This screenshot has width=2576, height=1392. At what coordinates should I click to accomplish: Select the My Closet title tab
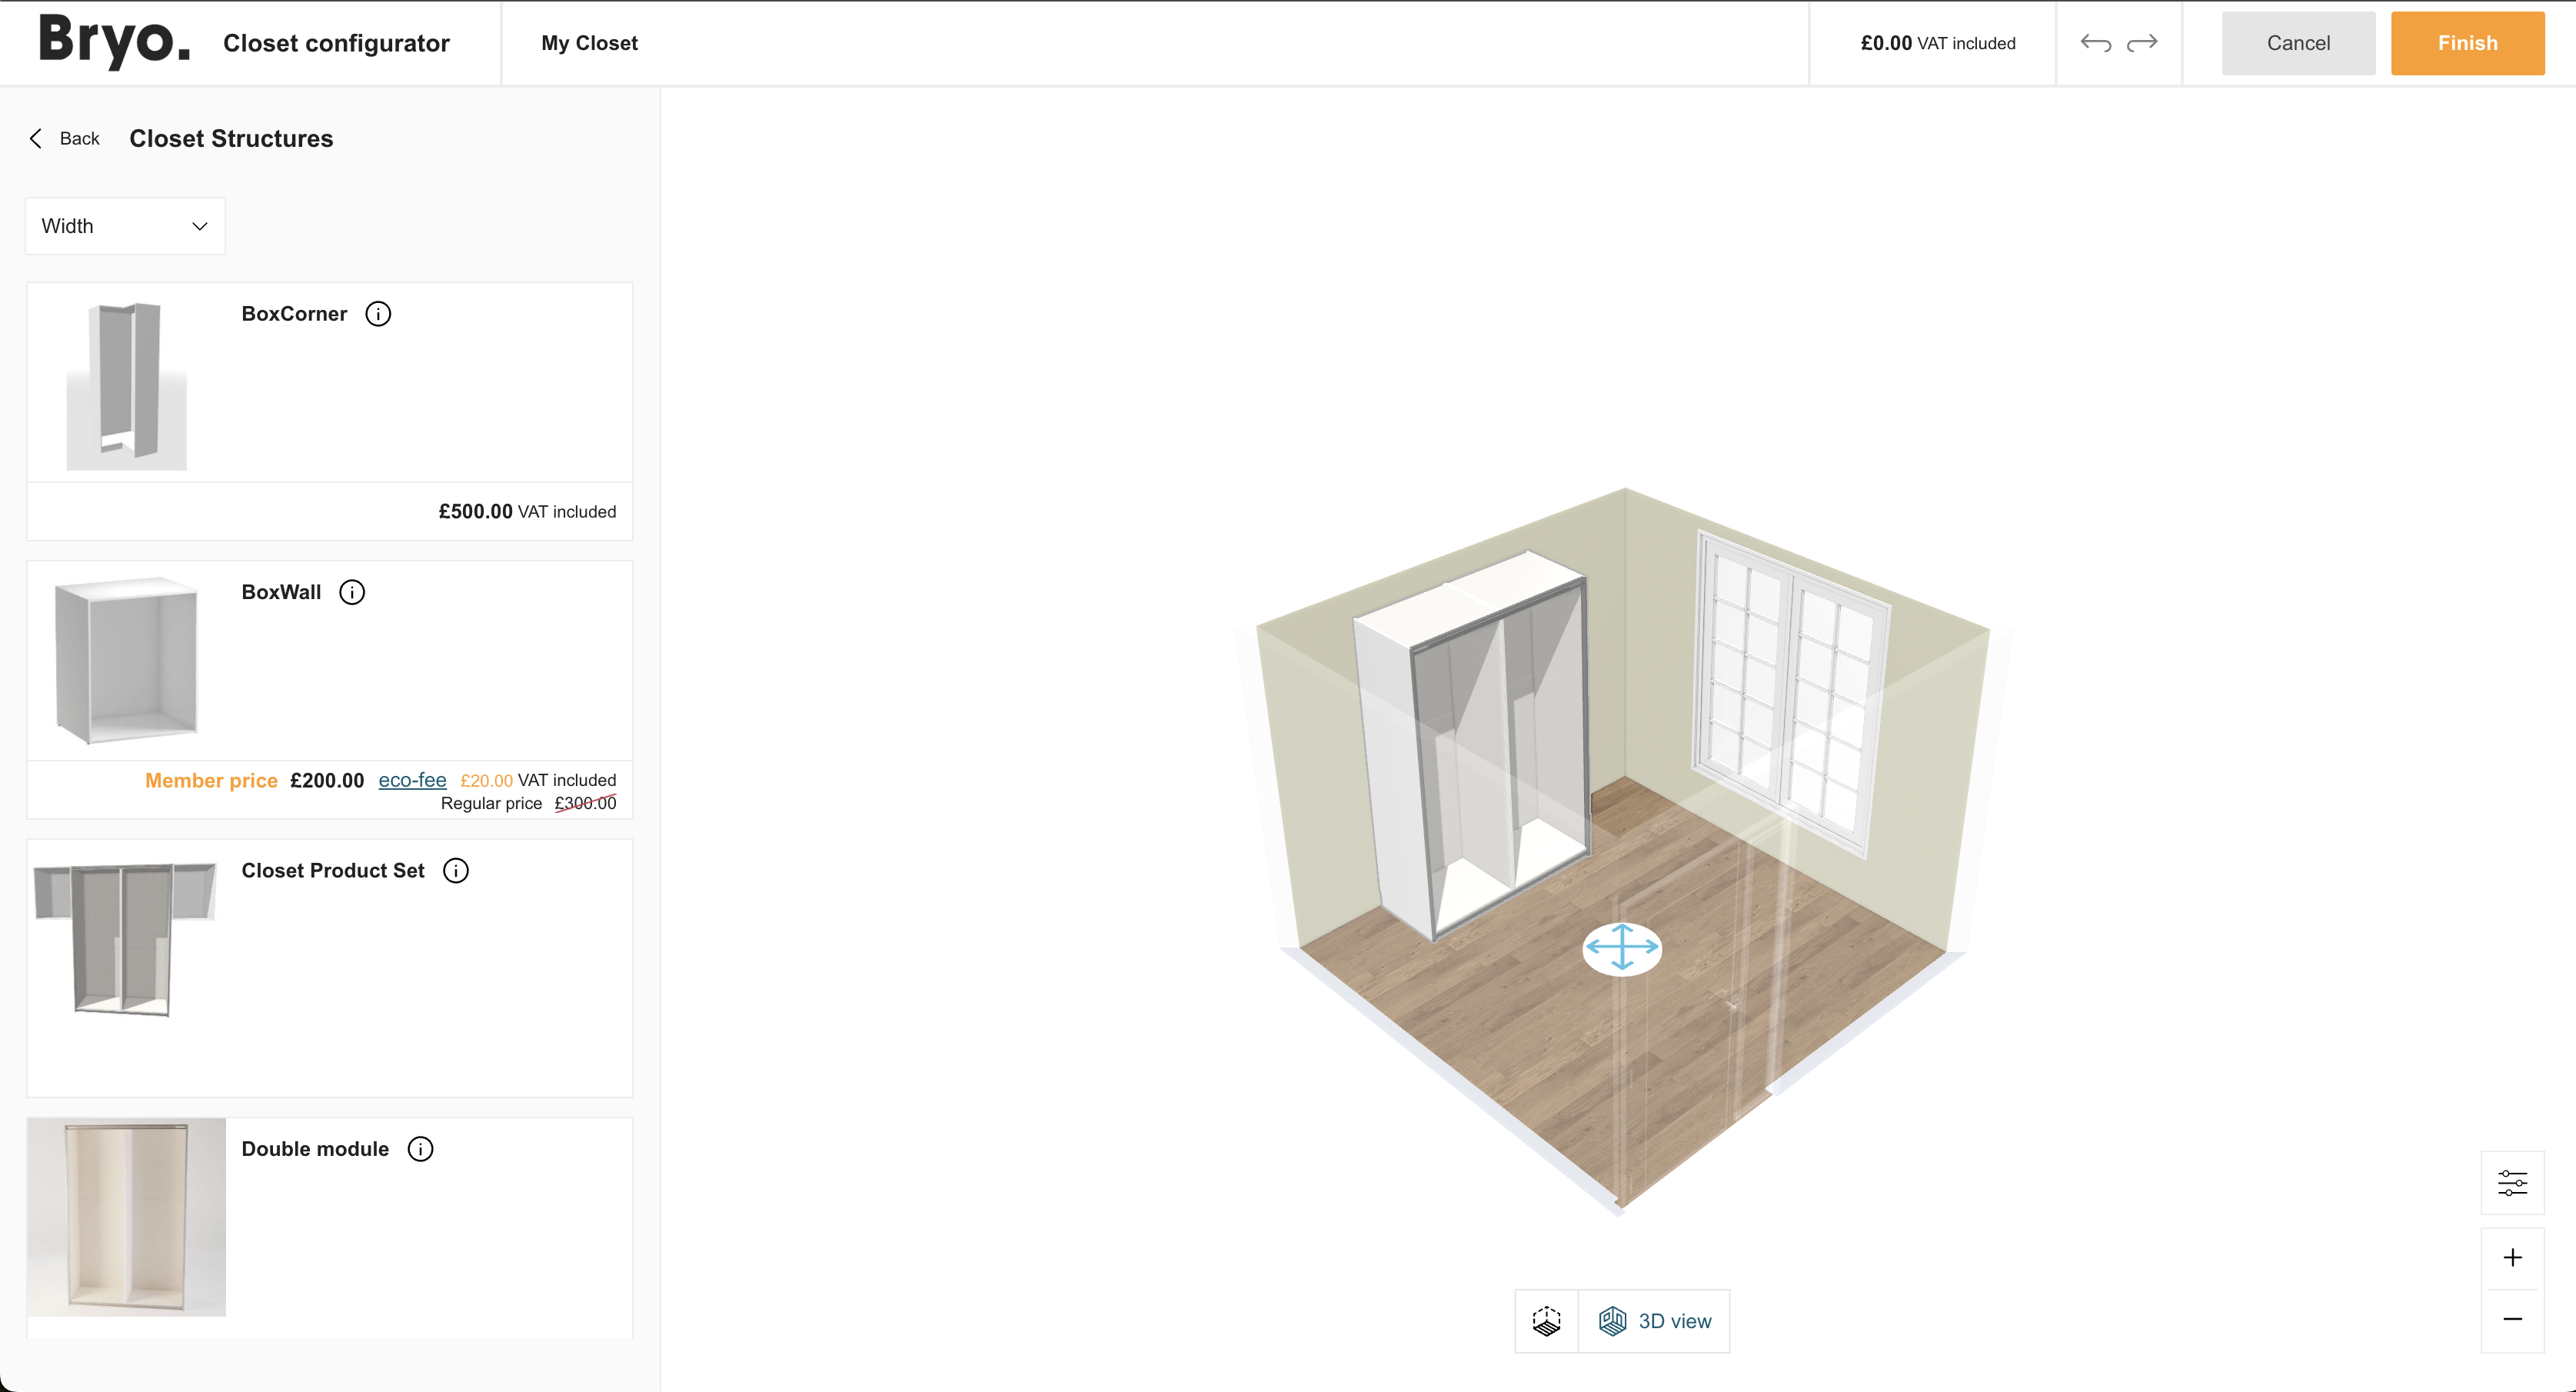coord(589,43)
